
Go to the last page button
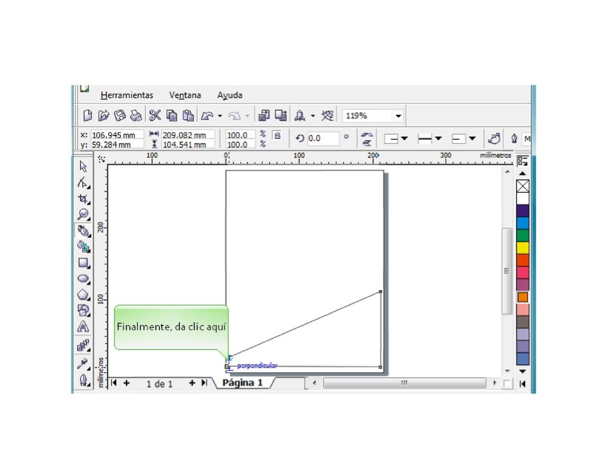coord(204,383)
